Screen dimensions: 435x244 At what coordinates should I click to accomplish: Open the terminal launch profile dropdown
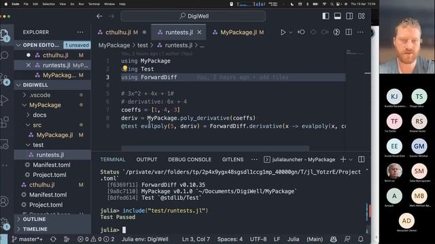click(x=351, y=160)
